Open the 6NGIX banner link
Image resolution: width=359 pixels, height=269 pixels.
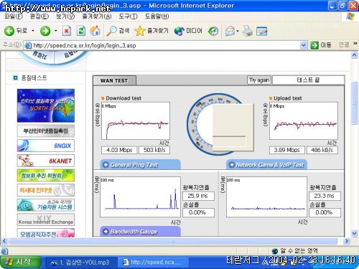[46, 146]
